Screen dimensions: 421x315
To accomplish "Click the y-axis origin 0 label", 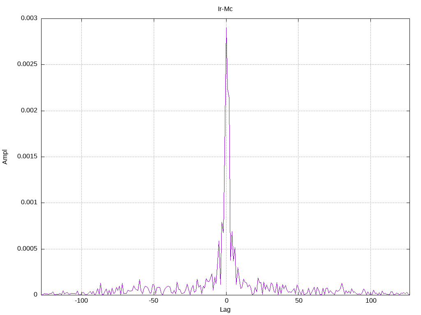I will [35, 294].
